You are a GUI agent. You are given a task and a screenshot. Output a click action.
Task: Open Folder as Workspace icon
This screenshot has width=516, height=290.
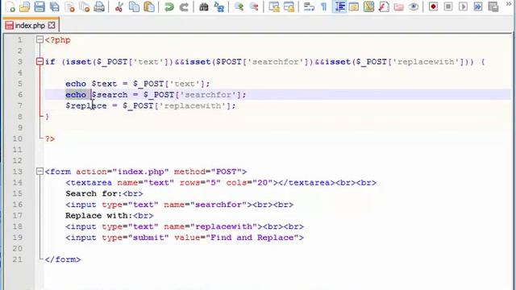(x=398, y=6)
